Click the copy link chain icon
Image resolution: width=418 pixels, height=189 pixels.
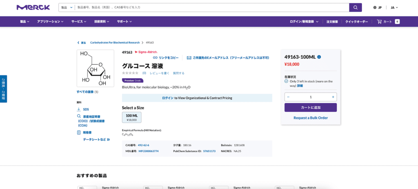click(x=155, y=58)
